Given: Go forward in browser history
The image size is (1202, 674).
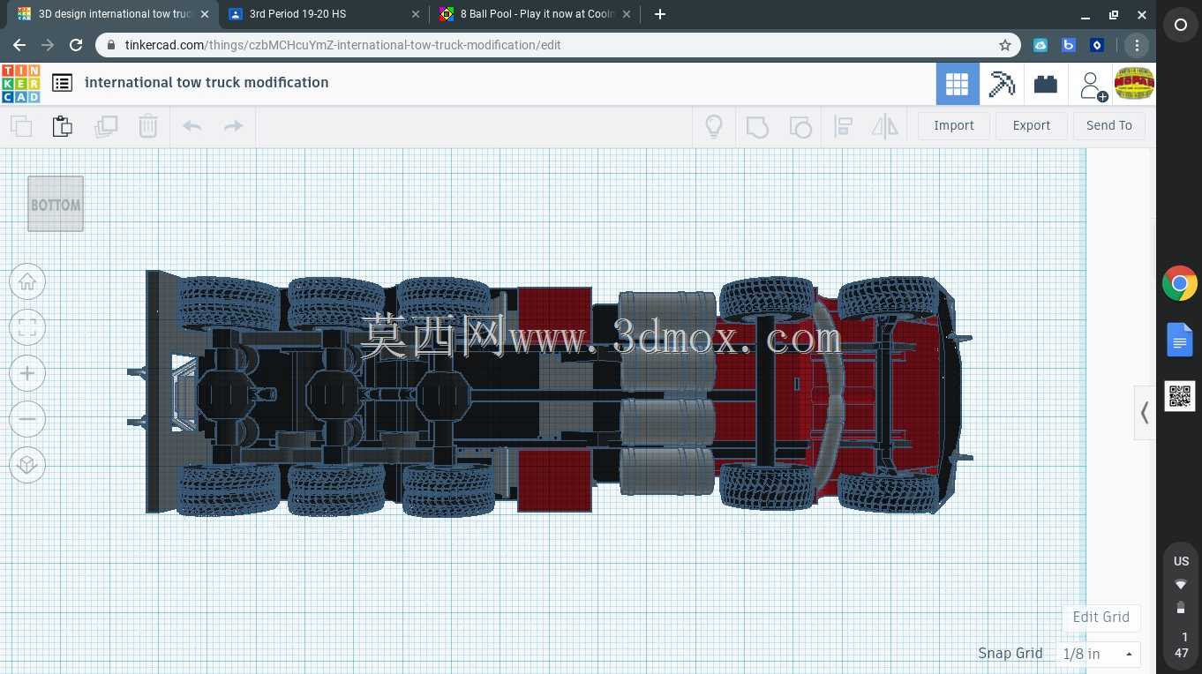Looking at the screenshot, I should click(48, 45).
